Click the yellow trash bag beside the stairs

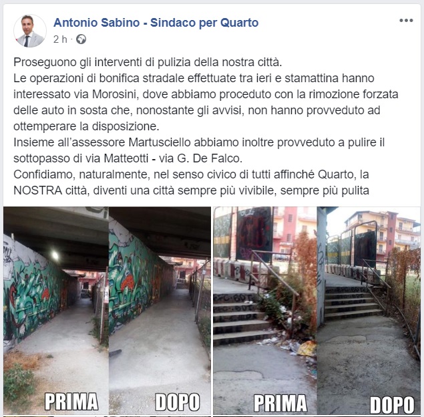pyautogui.click(x=306, y=348)
